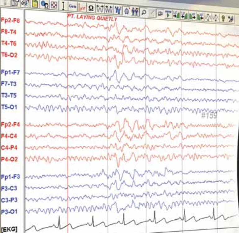Click the magnifying glass search icon
Image resolution: width=239 pixels, height=233 pixels.
click(144, 12)
